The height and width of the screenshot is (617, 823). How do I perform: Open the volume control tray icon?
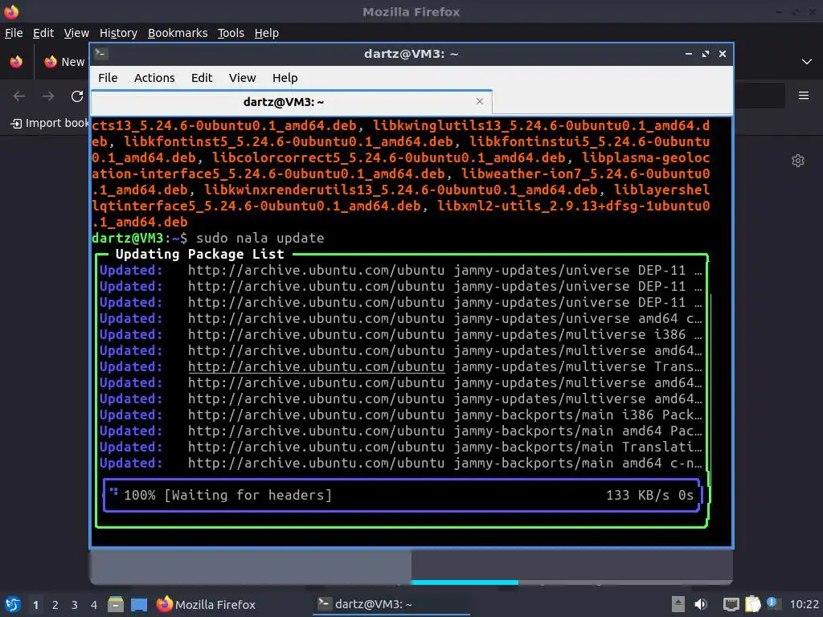(701, 604)
